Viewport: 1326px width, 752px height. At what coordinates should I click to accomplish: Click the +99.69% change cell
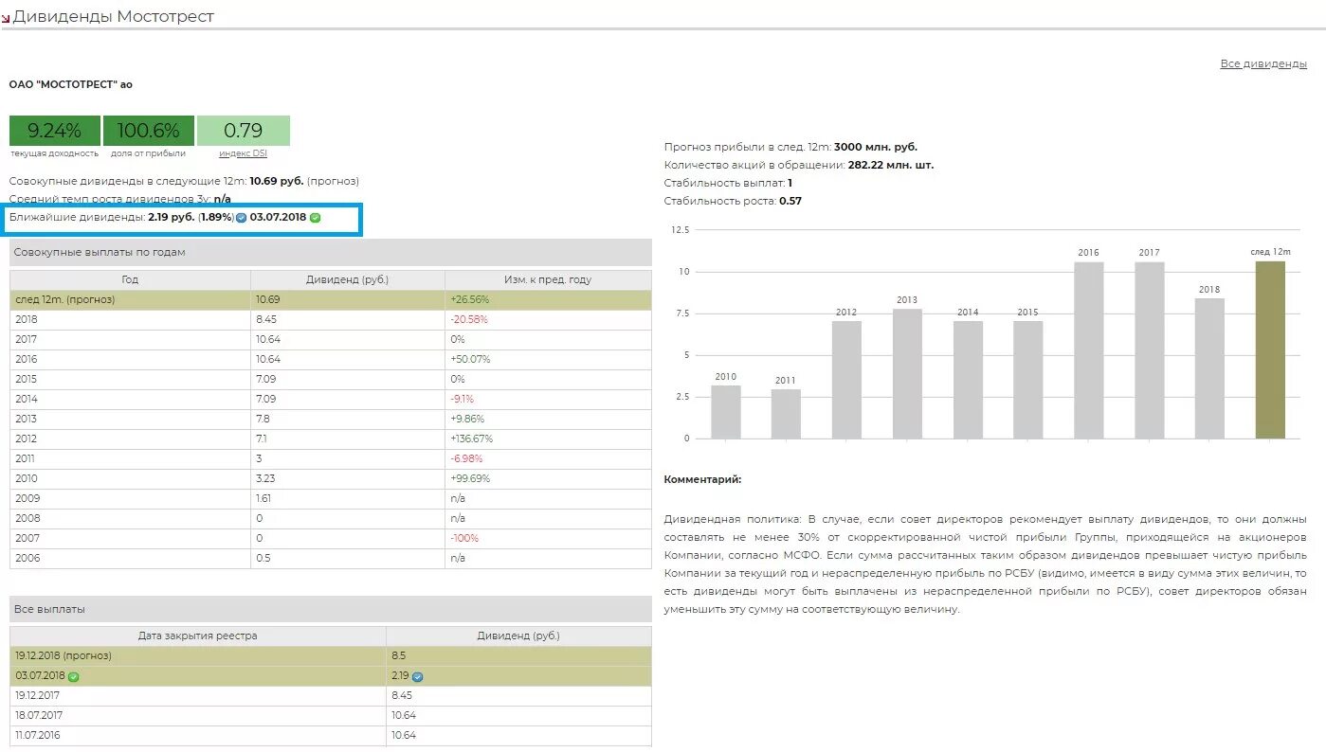click(548, 478)
